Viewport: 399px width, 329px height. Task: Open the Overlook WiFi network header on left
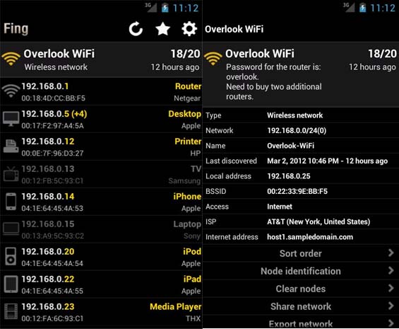pos(101,60)
